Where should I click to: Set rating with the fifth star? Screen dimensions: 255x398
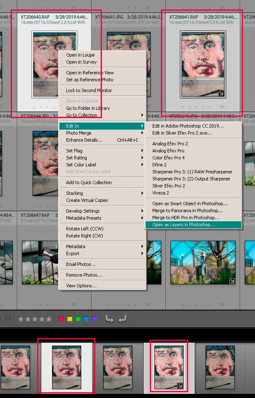pyautogui.click(x=49, y=319)
